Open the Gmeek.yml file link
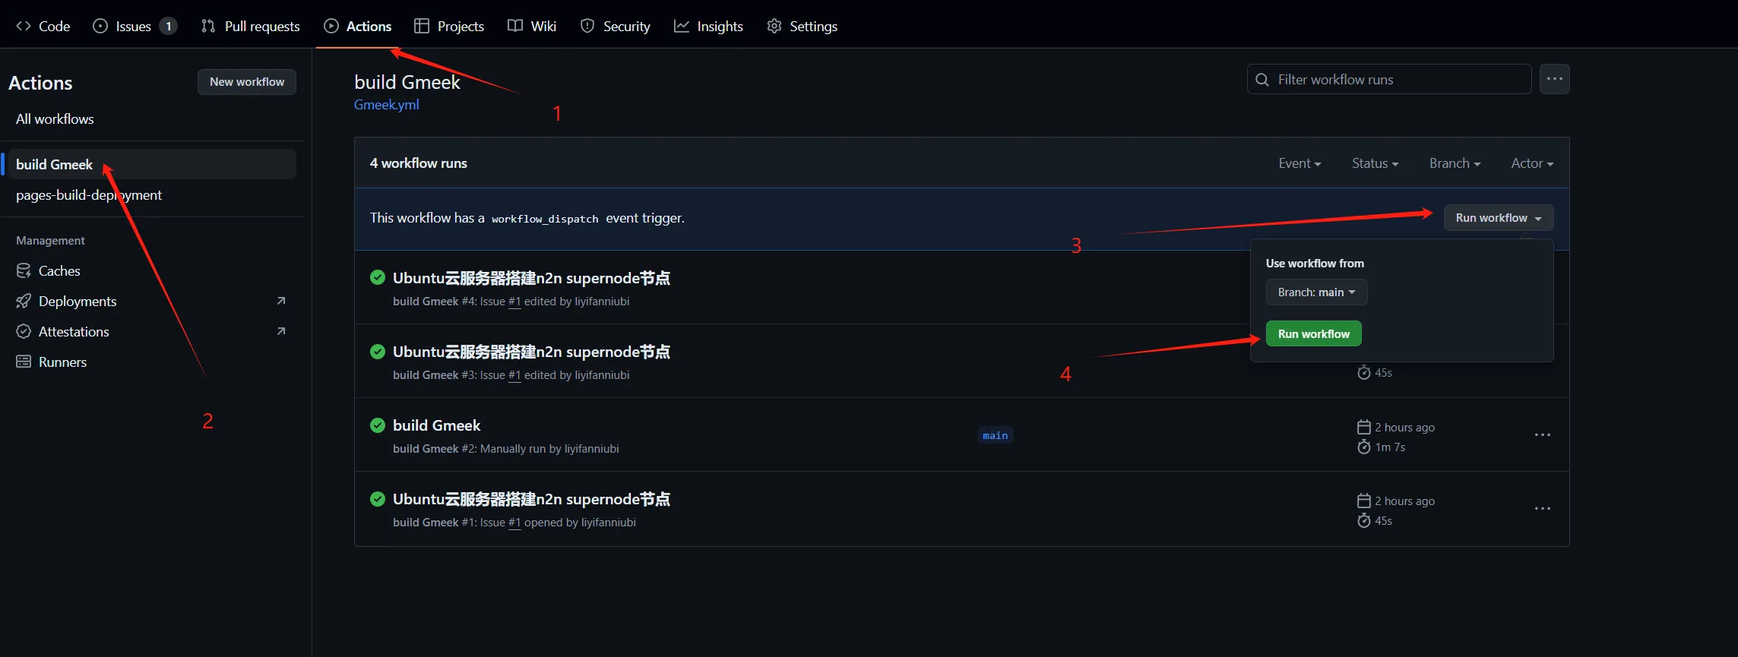1738x657 pixels. [386, 105]
